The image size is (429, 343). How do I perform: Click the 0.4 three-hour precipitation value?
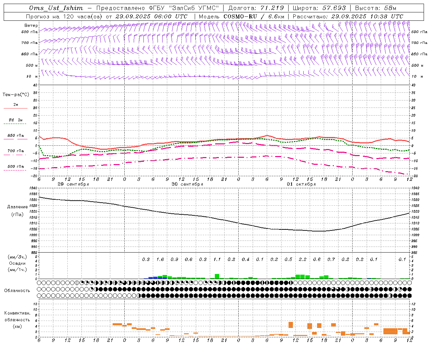click(x=246, y=260)
